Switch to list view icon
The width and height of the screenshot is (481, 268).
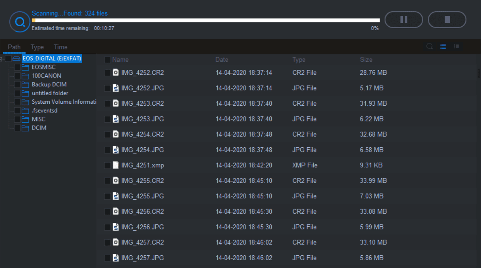point(443,47)
